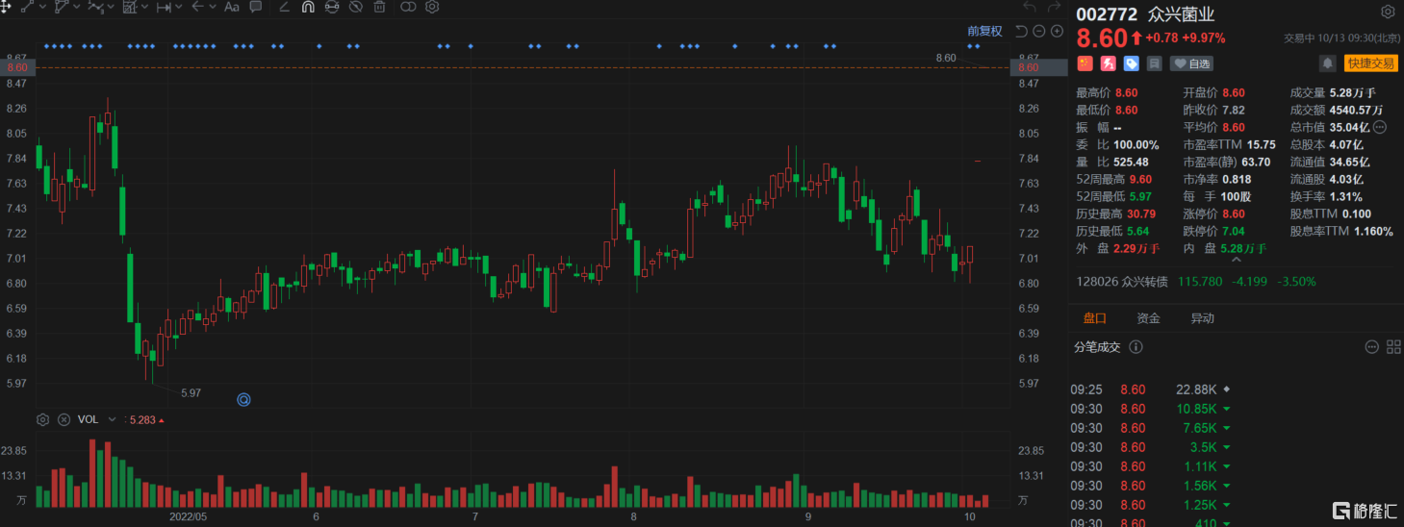Open dropdown next to Fibonacci grid tool
Screen dimensions: 1404x527
(x=144, y=7)
